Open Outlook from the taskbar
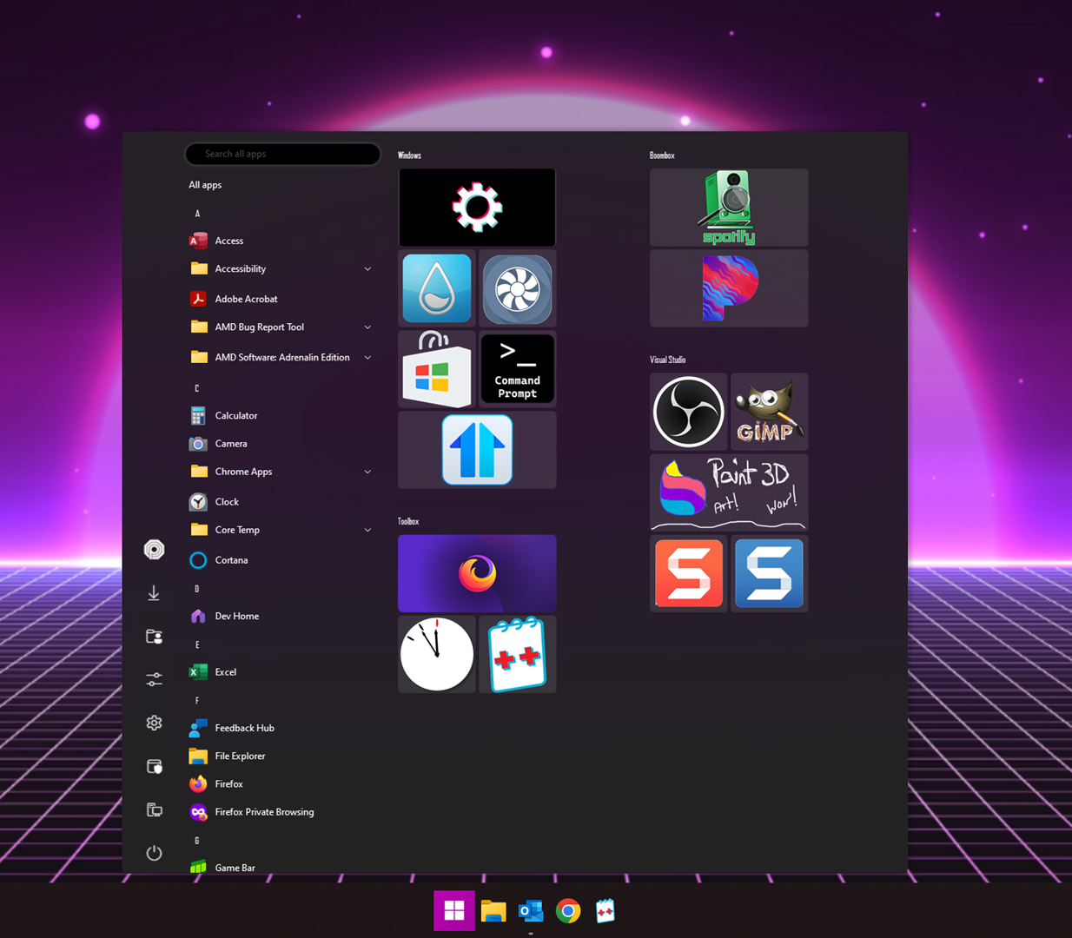 pyautogui.click(x=531, y=910)
